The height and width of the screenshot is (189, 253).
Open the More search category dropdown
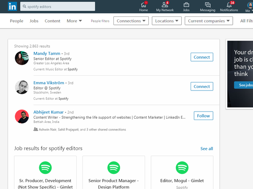[74, 21]
